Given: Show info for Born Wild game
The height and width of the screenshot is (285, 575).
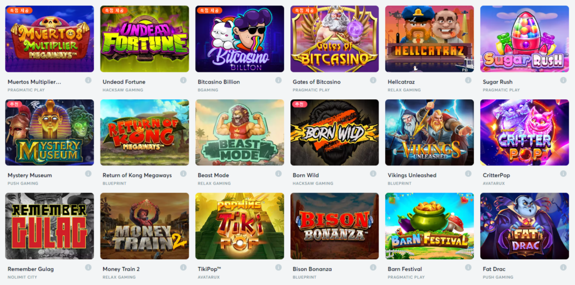Looking at the screenshot, I should pos(373,174).
